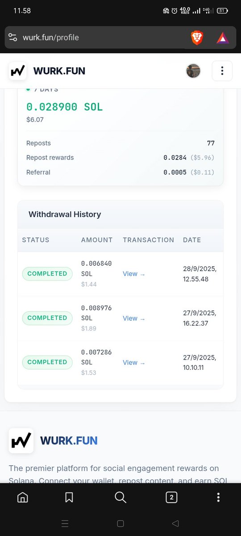Tap the alarm clock status icon
The image size is (241, 536).
point(175,11)
